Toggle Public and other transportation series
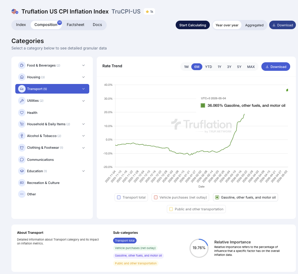The width and height of the screenshot is (298, 274). tap(171, 209)
